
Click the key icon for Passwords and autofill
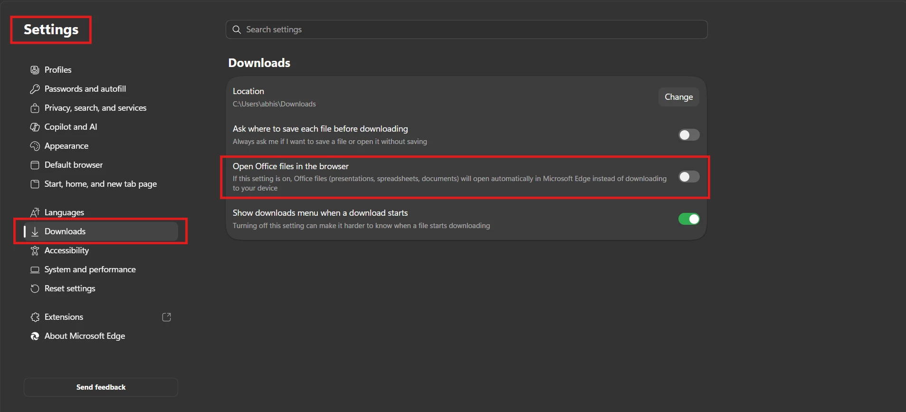(x=35, y=89)
